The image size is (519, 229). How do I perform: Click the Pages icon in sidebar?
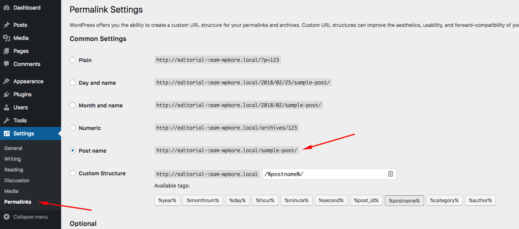pyautogui.click(x=7, y=51)
